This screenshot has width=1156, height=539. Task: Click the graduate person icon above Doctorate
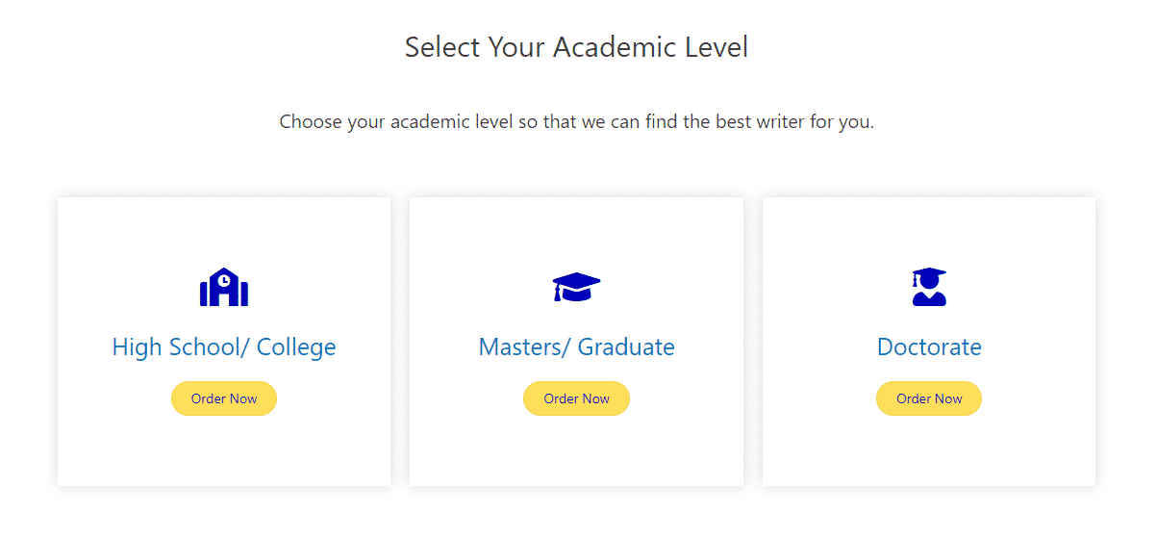[x=929, y=287]
